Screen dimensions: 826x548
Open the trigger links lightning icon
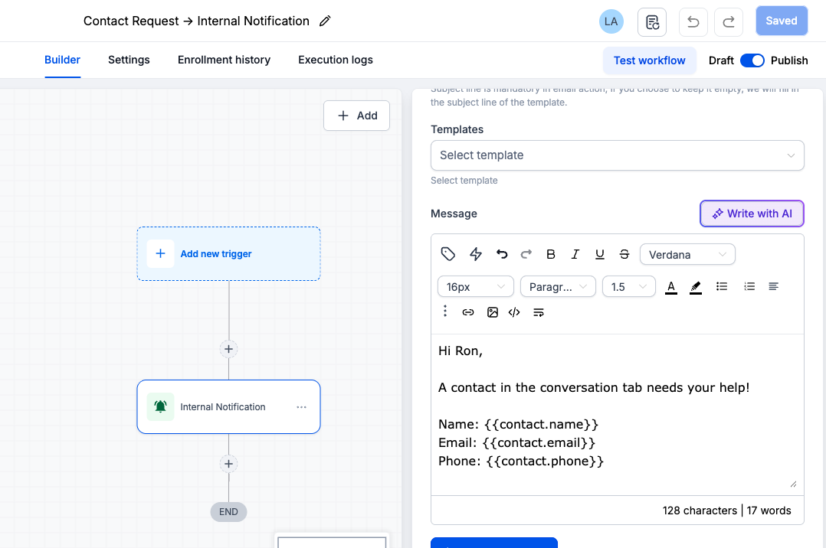[476, 254]
